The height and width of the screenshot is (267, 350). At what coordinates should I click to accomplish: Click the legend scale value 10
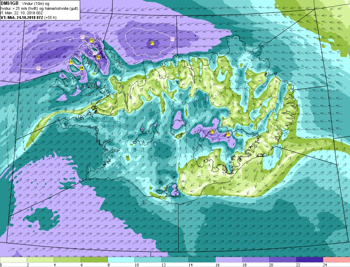click(x=136, y=265)
